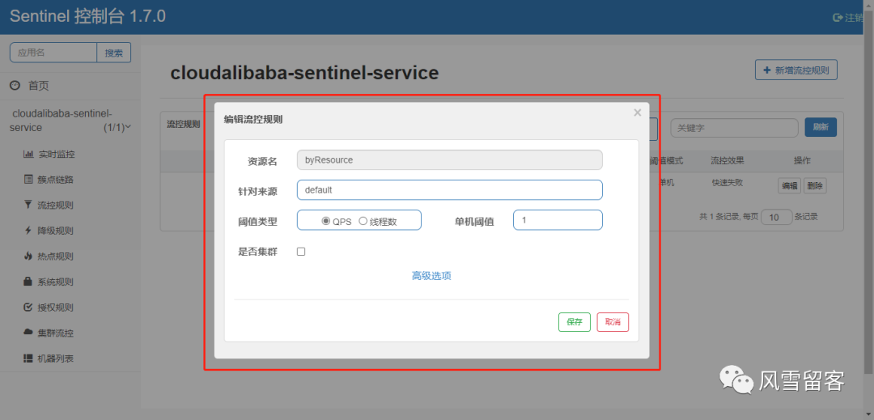This screenshot has width=874, height=420.
Task: Click the 操作 column header
Action: tap(802, 160)
